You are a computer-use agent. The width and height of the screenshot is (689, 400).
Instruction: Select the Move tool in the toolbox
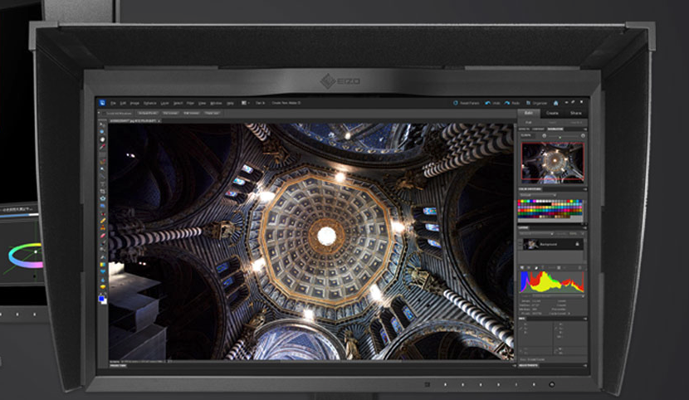click(x=102, y=124)
